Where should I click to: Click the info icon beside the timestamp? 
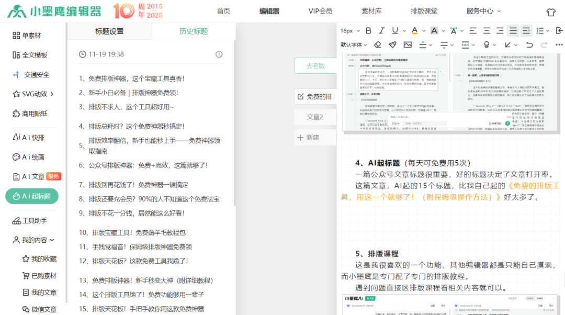(219, 54)
